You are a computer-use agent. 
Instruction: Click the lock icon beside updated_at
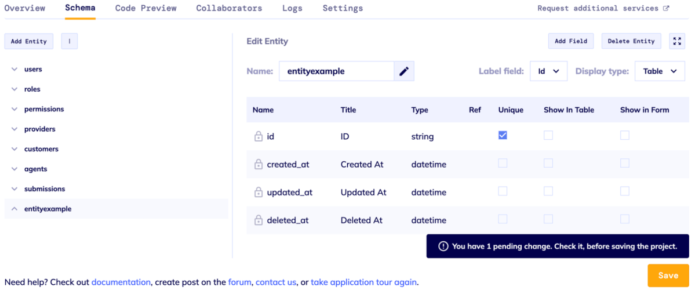(259, 193)
